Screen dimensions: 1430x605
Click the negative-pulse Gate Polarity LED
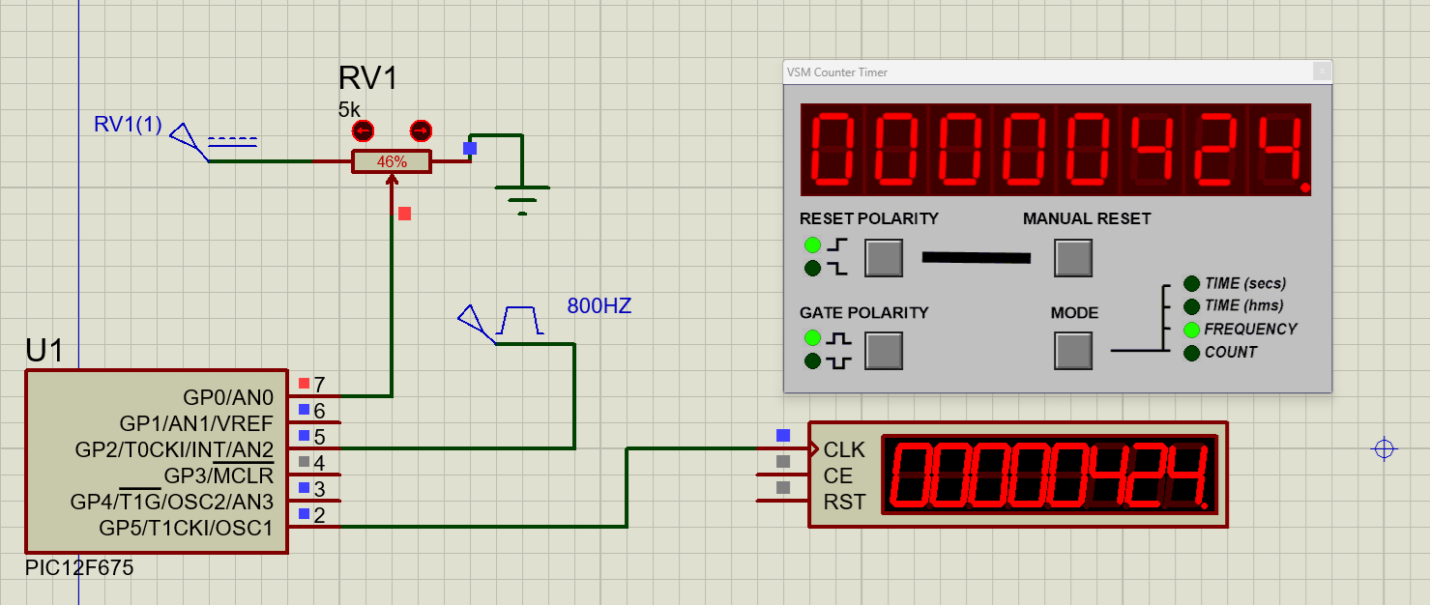[x=812, y=361]
